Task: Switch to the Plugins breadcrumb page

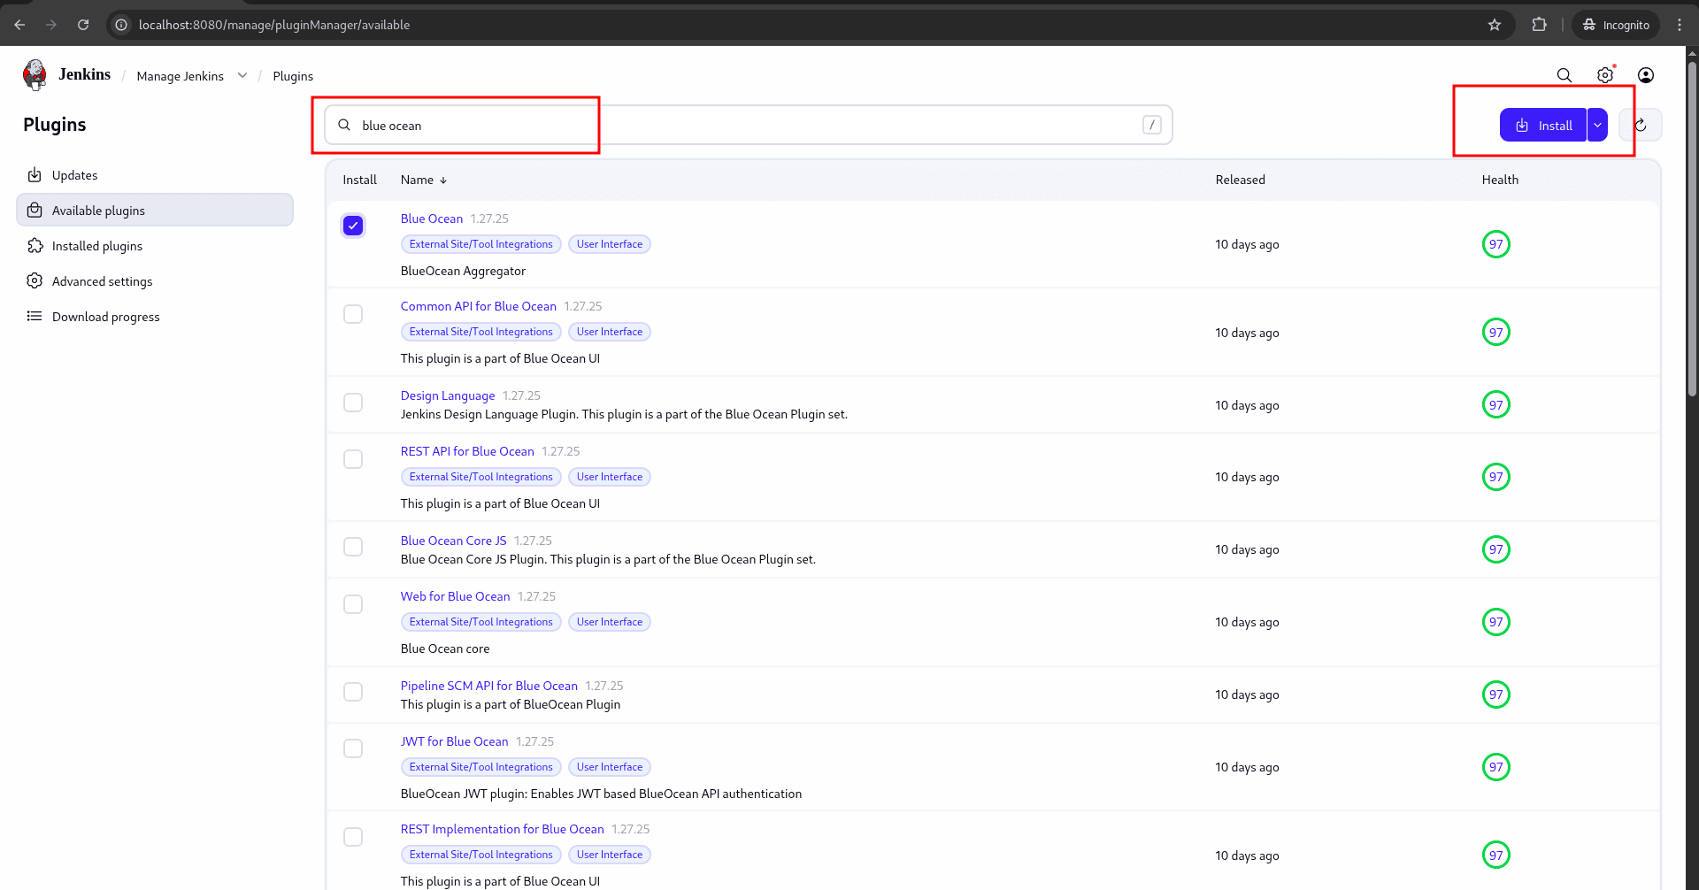Action: coord(293,76)
